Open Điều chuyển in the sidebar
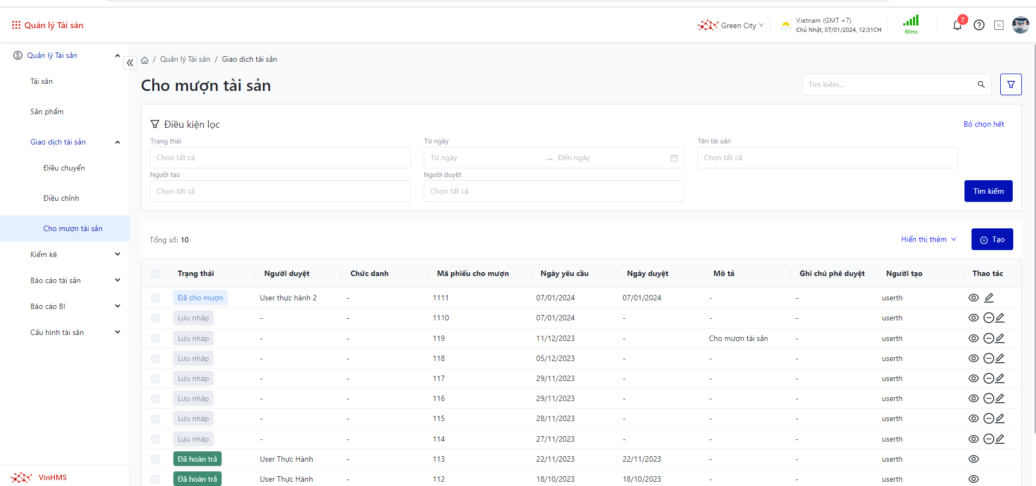The width and height of the screenshot is (1036, 486). (x=64, y=168)
